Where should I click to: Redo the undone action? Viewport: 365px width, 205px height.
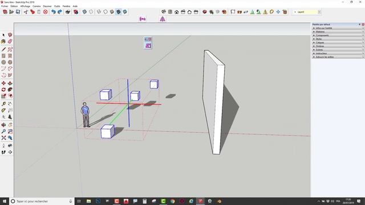60,12
